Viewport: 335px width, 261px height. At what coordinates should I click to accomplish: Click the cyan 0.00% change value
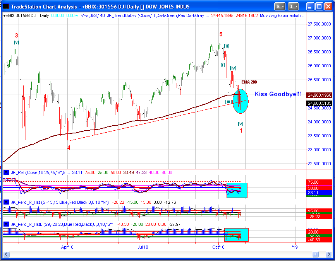tap(72, 15)
